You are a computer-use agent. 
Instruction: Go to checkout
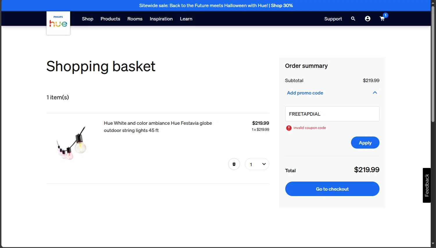pyautogui.click(x=332, y=189)
